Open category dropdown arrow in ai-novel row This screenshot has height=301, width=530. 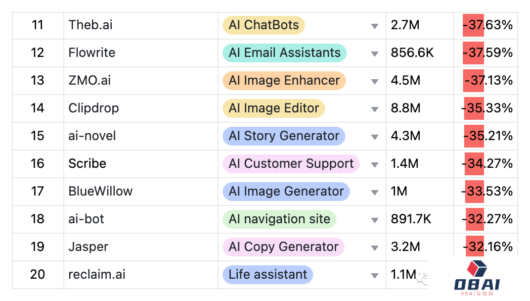[374, 137]
